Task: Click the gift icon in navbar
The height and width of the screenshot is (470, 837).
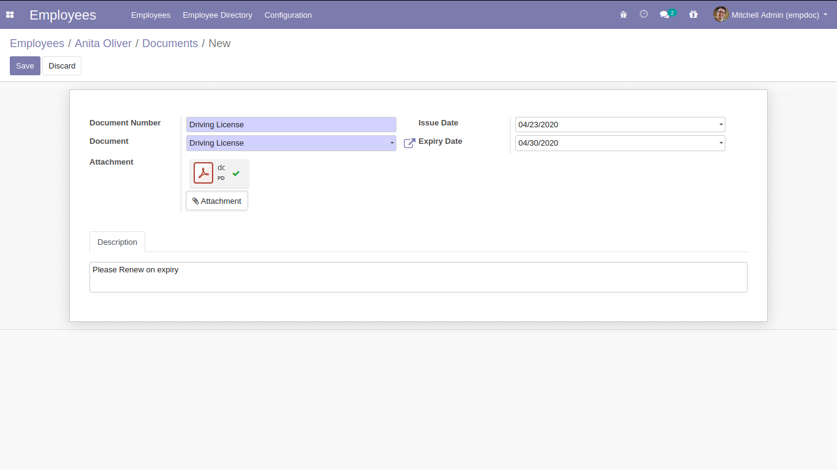Action: point(693,15)
